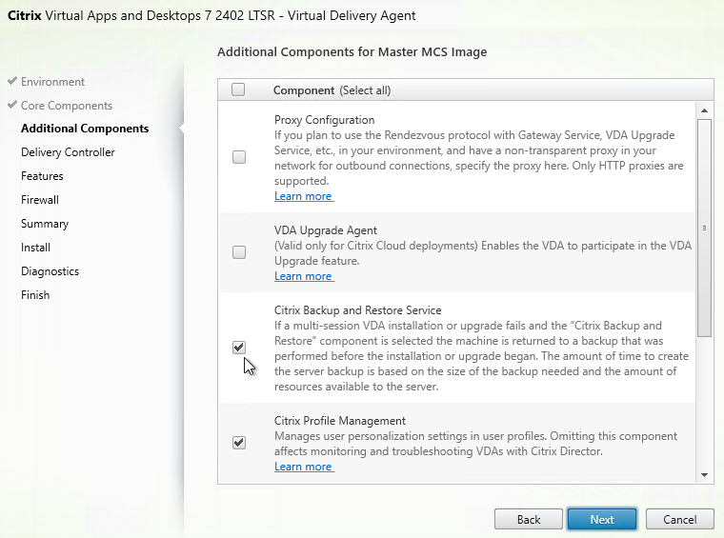Go to the Summary step
The image size is (724, 538).
pyautogui.click(x=45, y=224)
